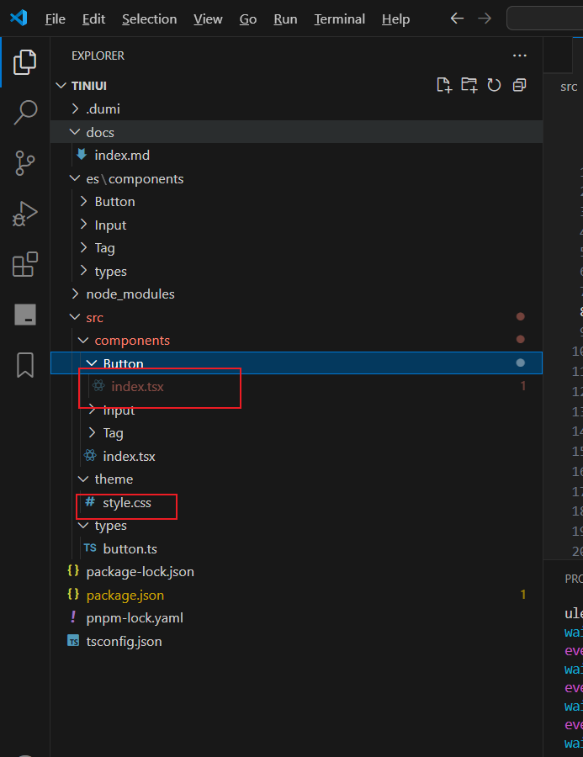Collapse all folders in Explorer
Screen dimensions: 583x757
[x=519, y=85]
